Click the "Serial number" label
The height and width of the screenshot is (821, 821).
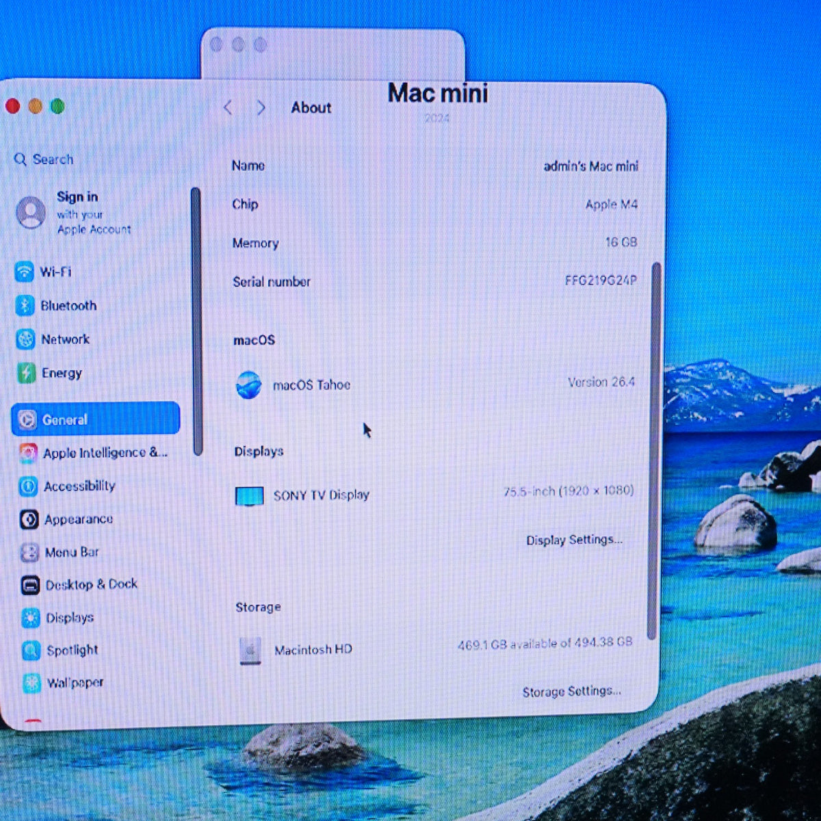click(x=272, y=281)
